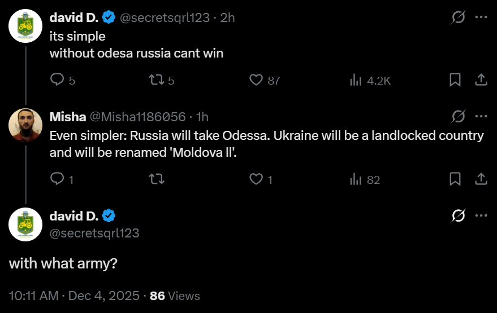
Task: Open more options on Misha's tweet
Action: 481,116
